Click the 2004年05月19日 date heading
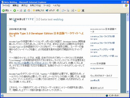 click(x=18, y=29)
